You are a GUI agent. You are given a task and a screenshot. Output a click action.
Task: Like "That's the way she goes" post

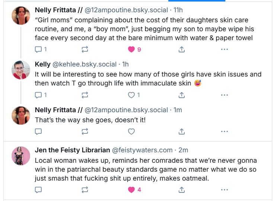click(131, 131)
